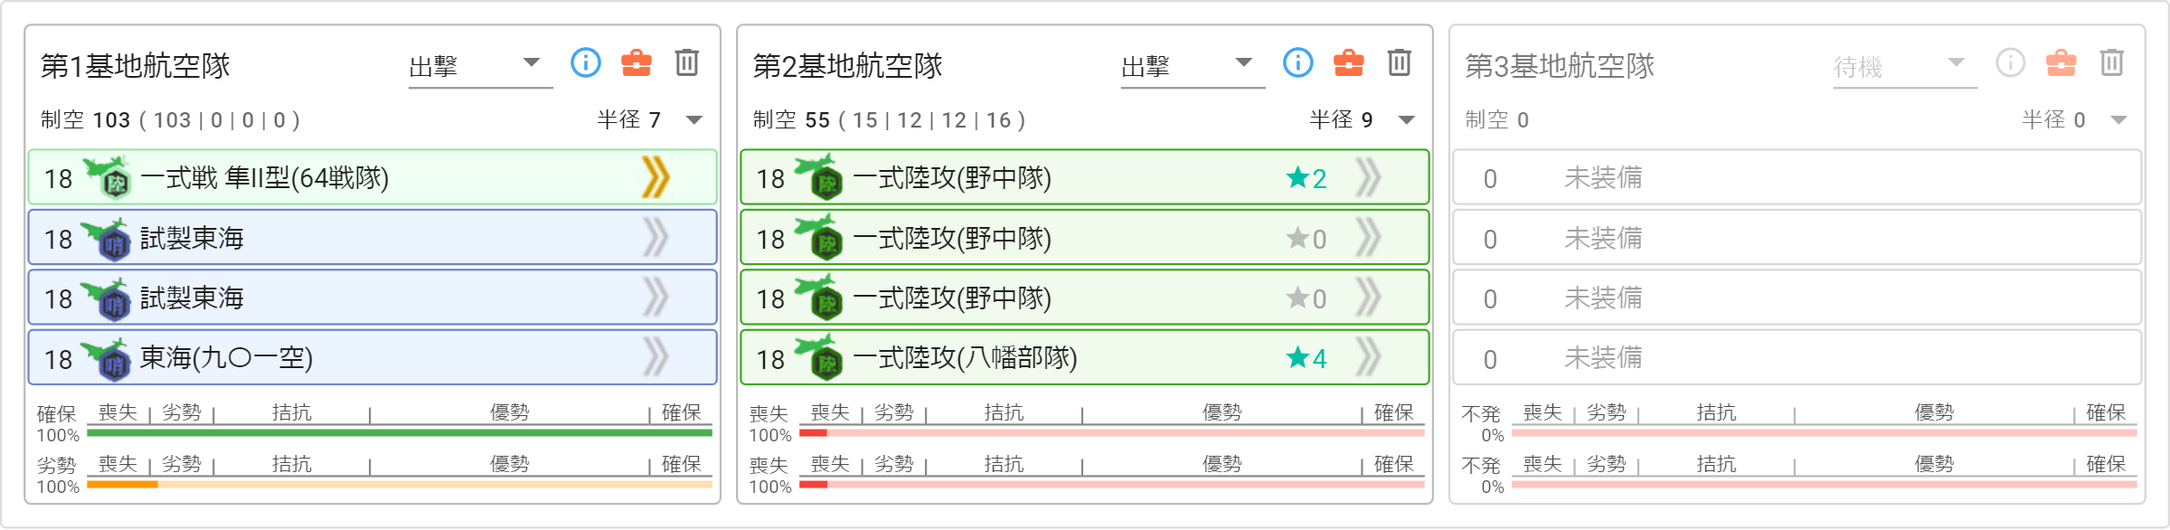Click the green 確保 air state bar
This screenshot has width=2170, height=530.
coord(400,433)
